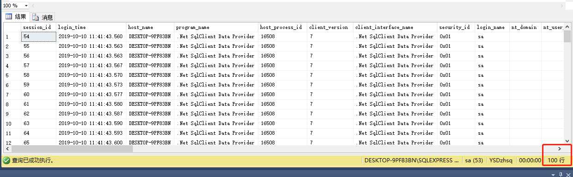Screen dimensions: 573x177
Task: Select host_name cell in row 2
Action: click(x=150, y=46)
